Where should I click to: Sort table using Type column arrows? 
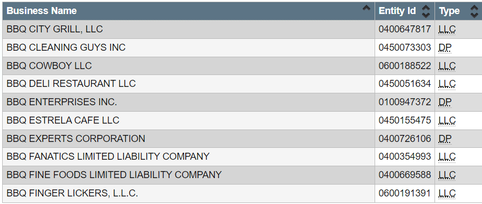click(x=474, y=11)
